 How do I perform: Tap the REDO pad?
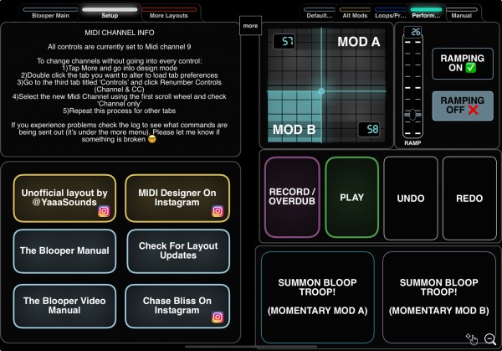469,198
